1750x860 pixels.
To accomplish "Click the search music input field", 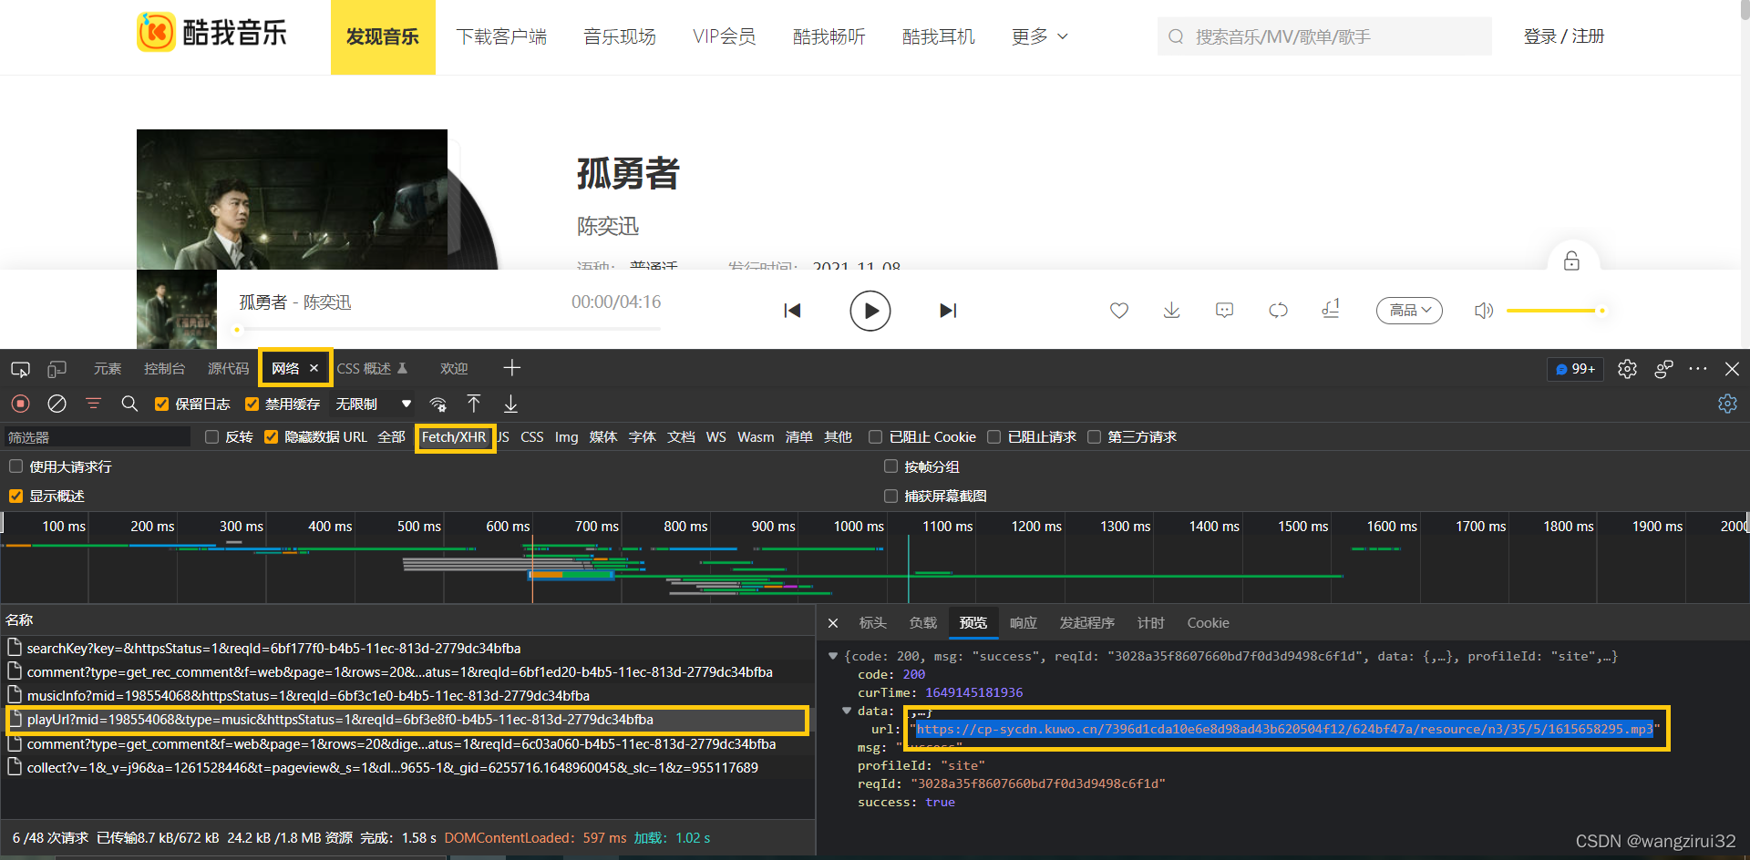I will [x=1324, y=36].
